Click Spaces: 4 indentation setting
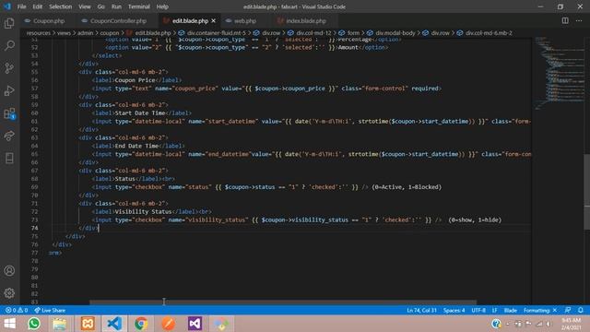 coord(454,310)
